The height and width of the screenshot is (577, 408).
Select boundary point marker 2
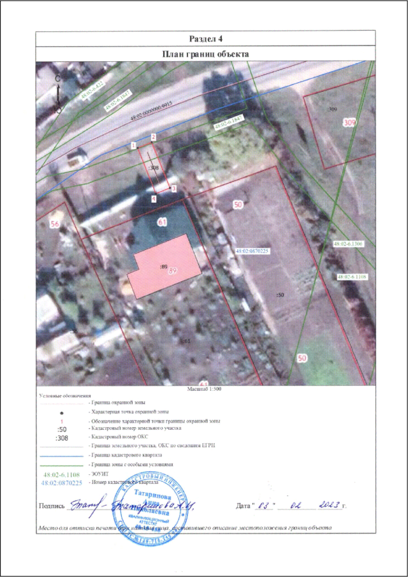pos(153,137)
